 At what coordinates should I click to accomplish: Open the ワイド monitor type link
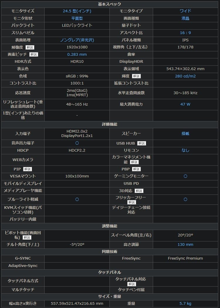point(185,11)
